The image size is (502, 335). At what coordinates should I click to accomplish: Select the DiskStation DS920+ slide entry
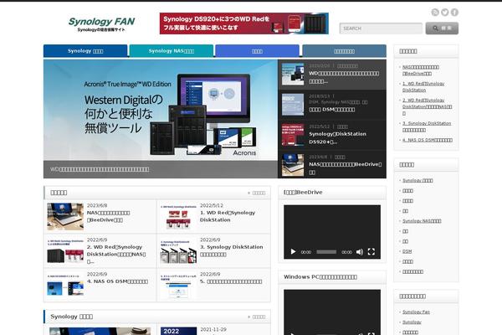coord(332,135)
